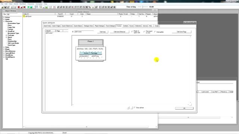The height and width of the screenshot is (134, 239).
Task: Click the green picture toolbar icon
Action: (x=47, y=7)
